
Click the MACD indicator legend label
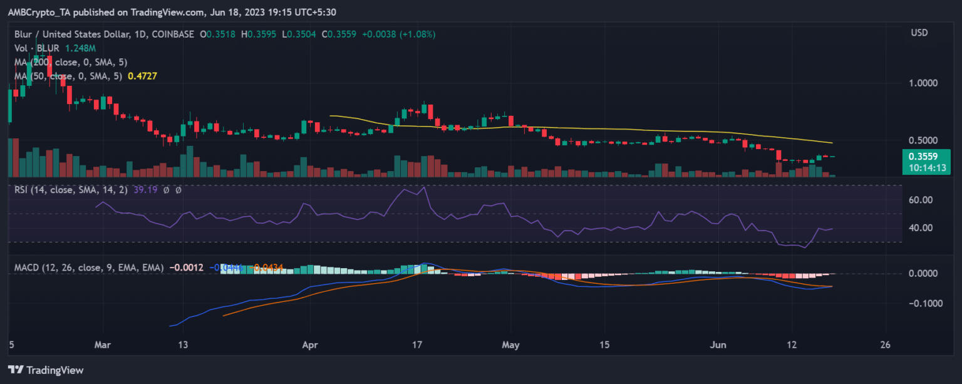89,267
